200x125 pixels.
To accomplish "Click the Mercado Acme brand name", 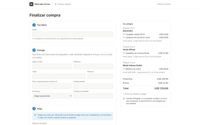I will [42, 4].
